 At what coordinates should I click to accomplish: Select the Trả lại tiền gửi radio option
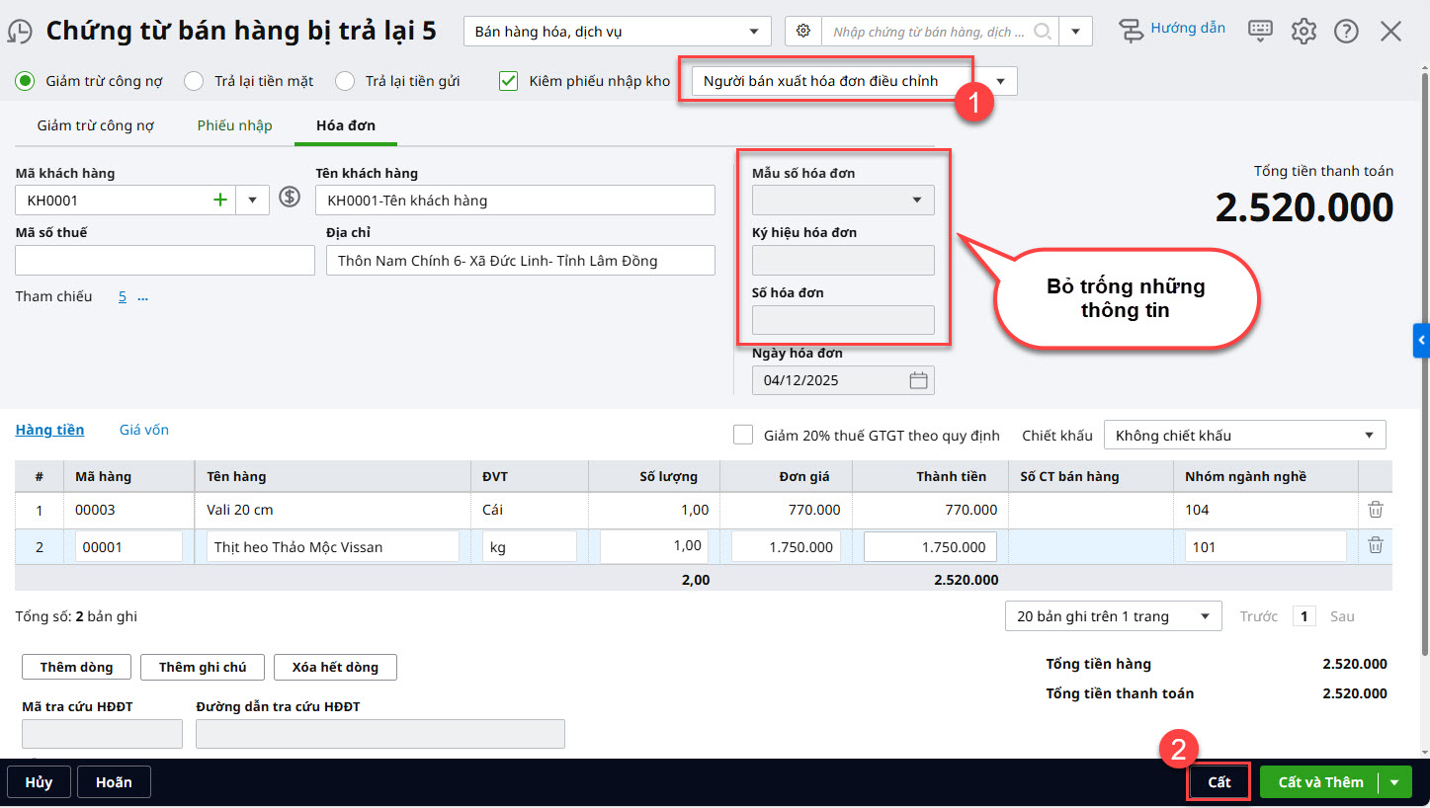click(x=345, y=81)
